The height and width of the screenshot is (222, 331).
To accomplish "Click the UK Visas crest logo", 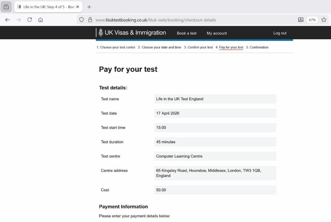I will [x=101, y=33].
